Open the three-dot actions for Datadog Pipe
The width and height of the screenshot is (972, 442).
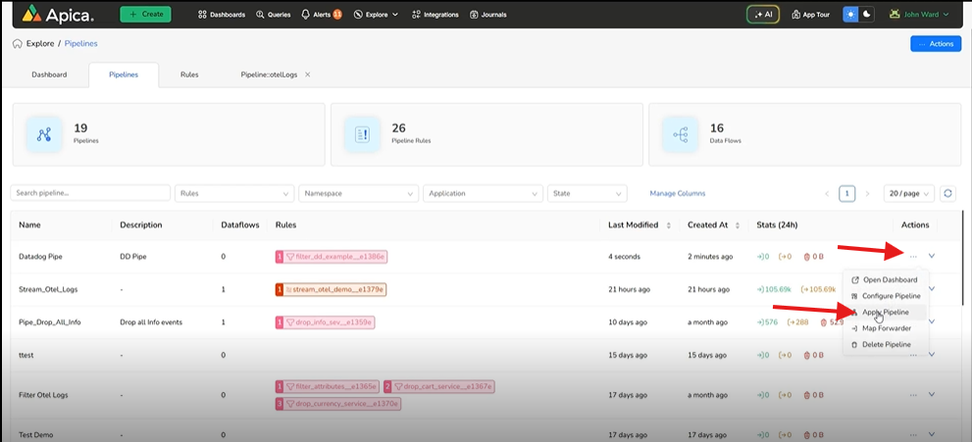[913, 256]
